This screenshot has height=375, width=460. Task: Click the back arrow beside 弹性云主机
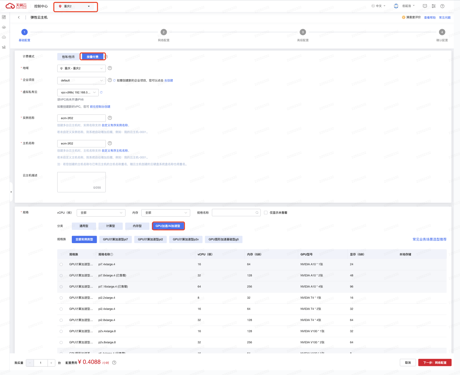pyautogui.click(x=19, y=17)
